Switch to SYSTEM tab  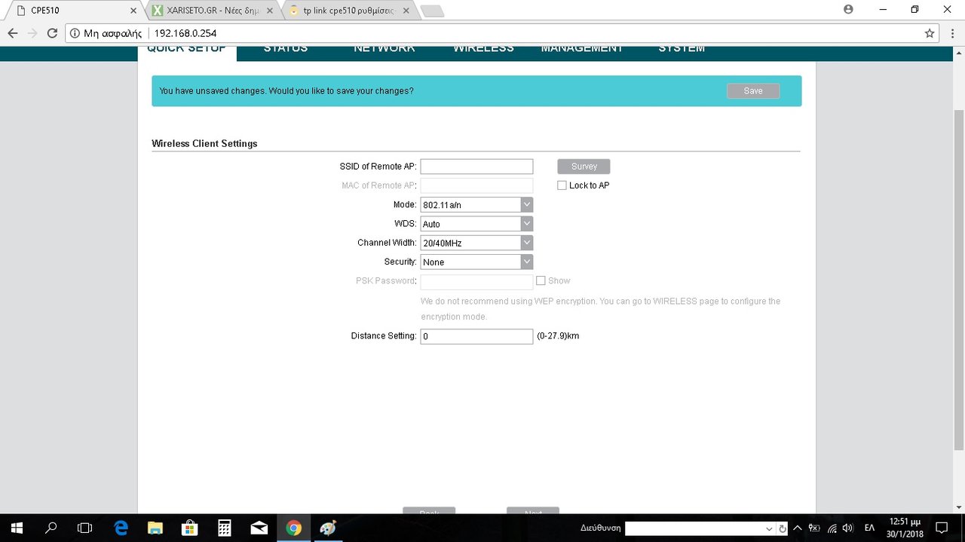pos(682,49)
